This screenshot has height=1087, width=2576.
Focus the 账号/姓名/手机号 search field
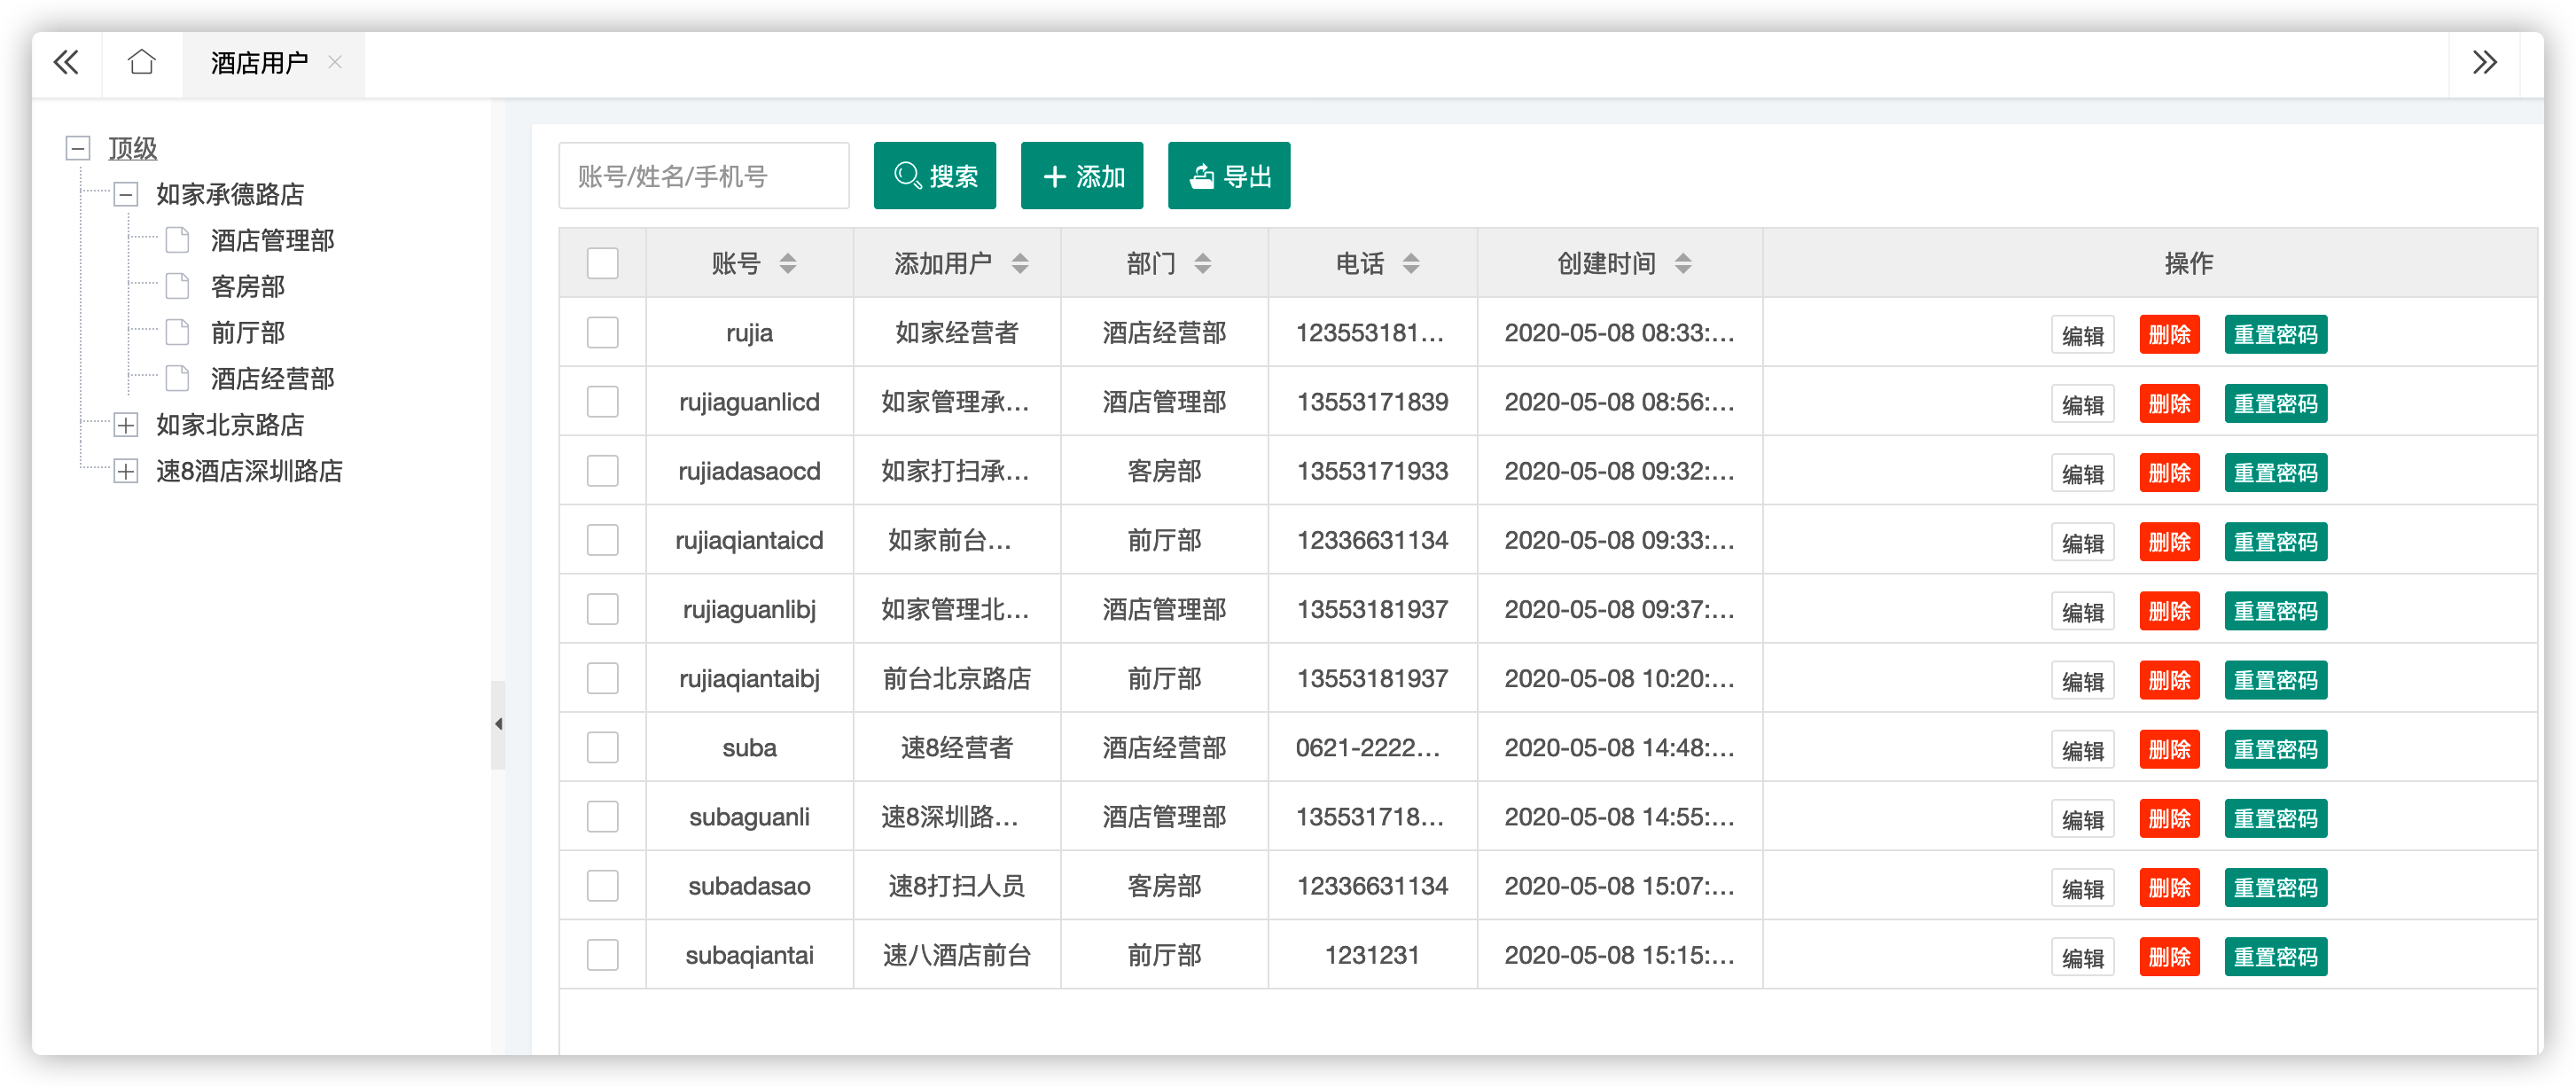point(704,176)
